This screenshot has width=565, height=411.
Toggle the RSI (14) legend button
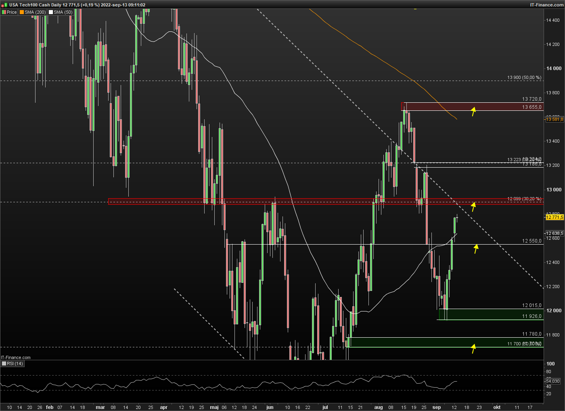[x=13, y=363]
